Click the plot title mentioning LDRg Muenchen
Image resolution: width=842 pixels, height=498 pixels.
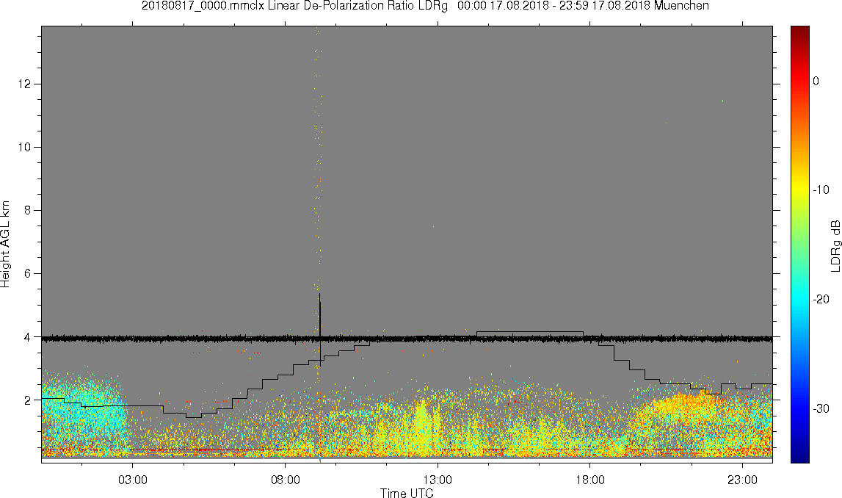pyautogui.click(x=425, y=6)
